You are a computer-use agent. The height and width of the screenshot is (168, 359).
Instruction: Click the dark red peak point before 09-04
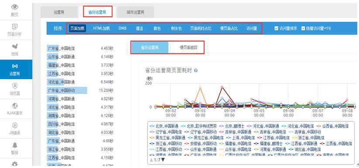(222, 87)
